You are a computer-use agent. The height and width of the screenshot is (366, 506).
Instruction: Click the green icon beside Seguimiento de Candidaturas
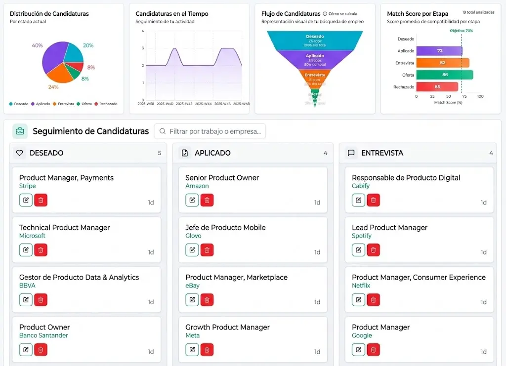(19, 131)
